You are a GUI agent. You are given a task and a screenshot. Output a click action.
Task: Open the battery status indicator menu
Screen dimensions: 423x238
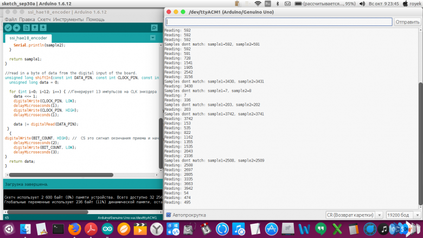[325, 4]
